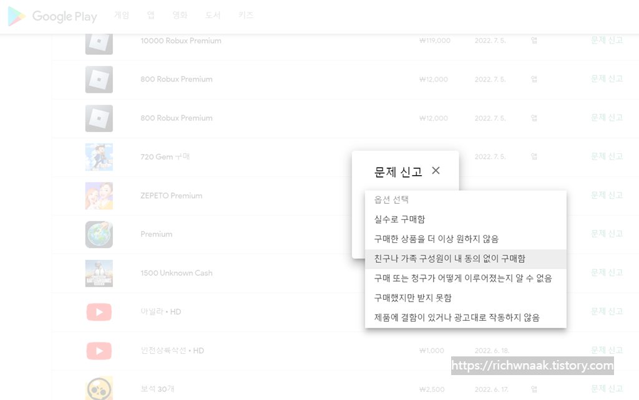Select 제품에 결함이 있거나 광고대로 작동하지 않음
Viewport: 639px width, 400px height.
tap(466, 317)
